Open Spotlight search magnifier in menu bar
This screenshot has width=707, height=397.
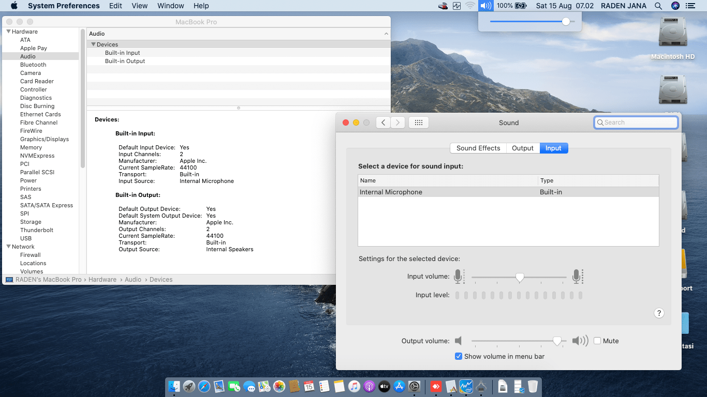click(658, 6)
